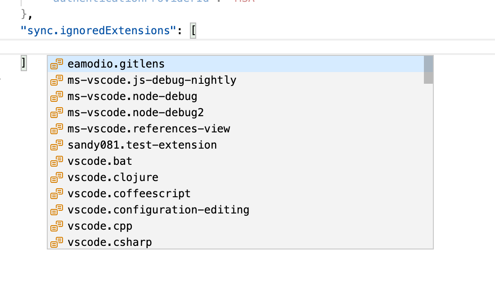Click the extension icon beside vscode.coffeescript

[x=56, y=193]
